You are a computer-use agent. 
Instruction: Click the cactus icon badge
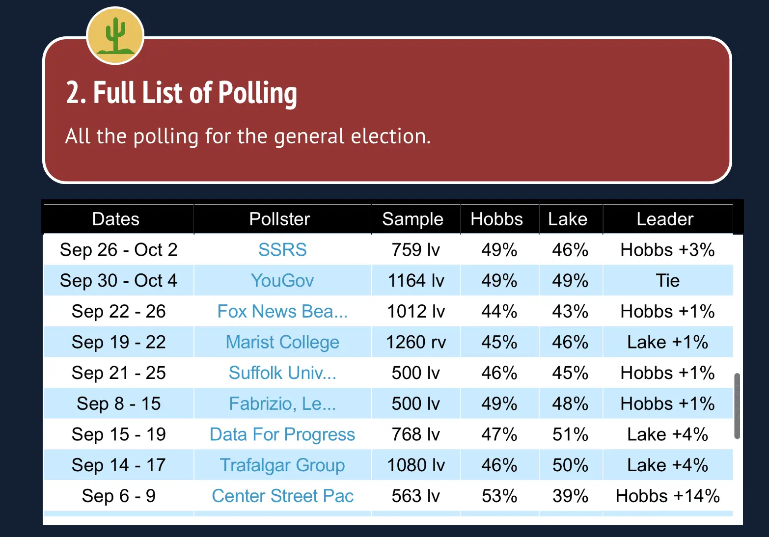(x=115, y=36)
